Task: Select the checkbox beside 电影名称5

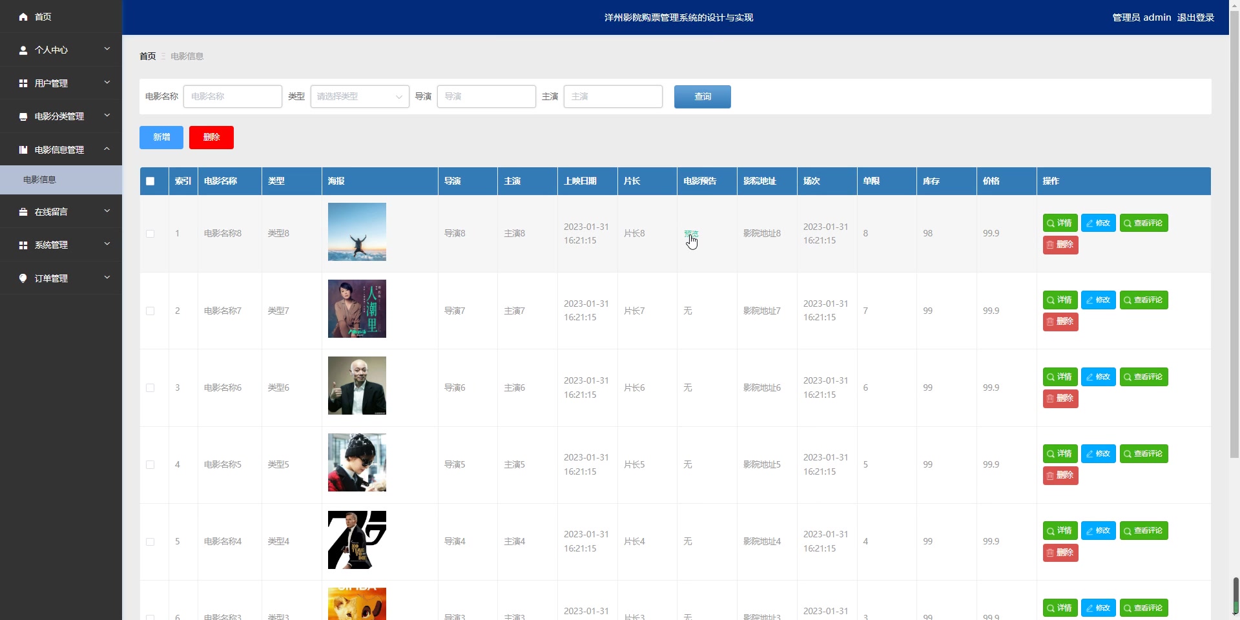Action: pos(150,465)
